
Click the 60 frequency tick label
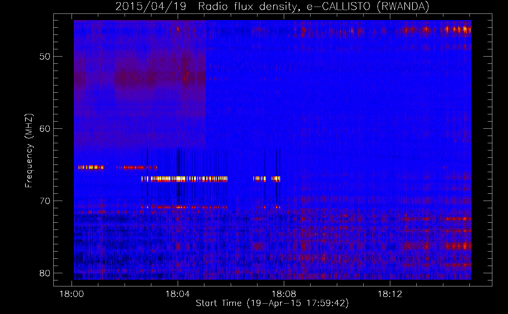tap(45, 129)
